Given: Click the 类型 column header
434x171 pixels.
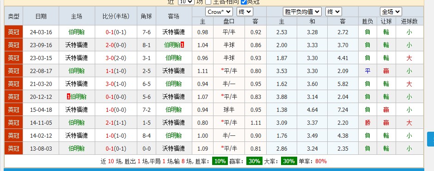Looking at the screenshot, I should coord(13,16).
